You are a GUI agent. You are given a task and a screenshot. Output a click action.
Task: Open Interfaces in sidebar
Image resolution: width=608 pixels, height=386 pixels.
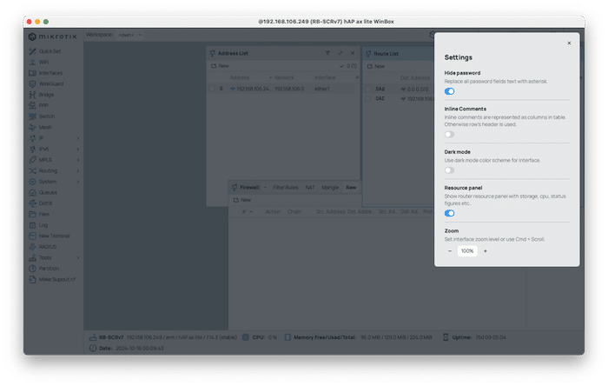tap(50, 73)
